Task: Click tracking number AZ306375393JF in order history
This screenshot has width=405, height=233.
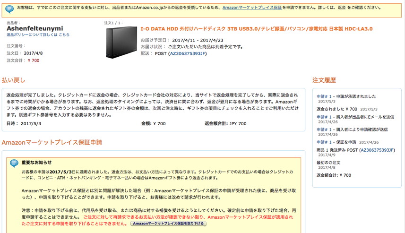Action: pos(377,150)
